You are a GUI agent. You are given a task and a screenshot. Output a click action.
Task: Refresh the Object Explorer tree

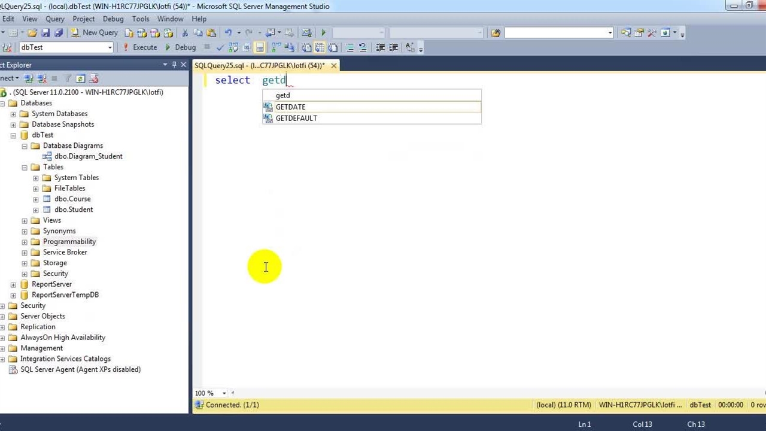coord(80,78)
